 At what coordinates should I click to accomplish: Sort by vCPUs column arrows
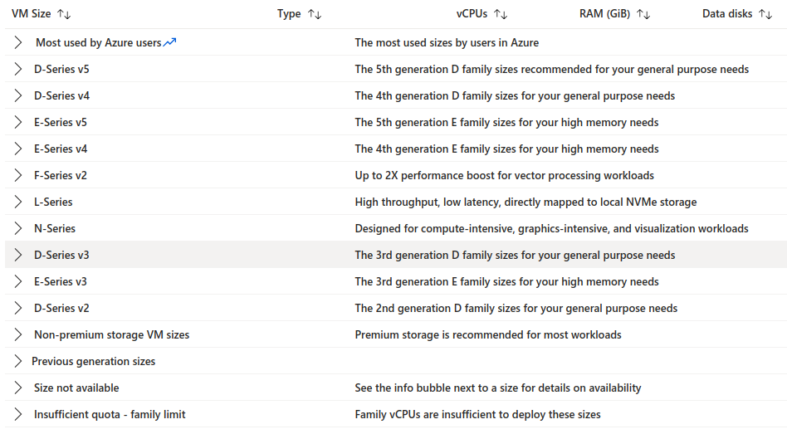coord(501,14)
